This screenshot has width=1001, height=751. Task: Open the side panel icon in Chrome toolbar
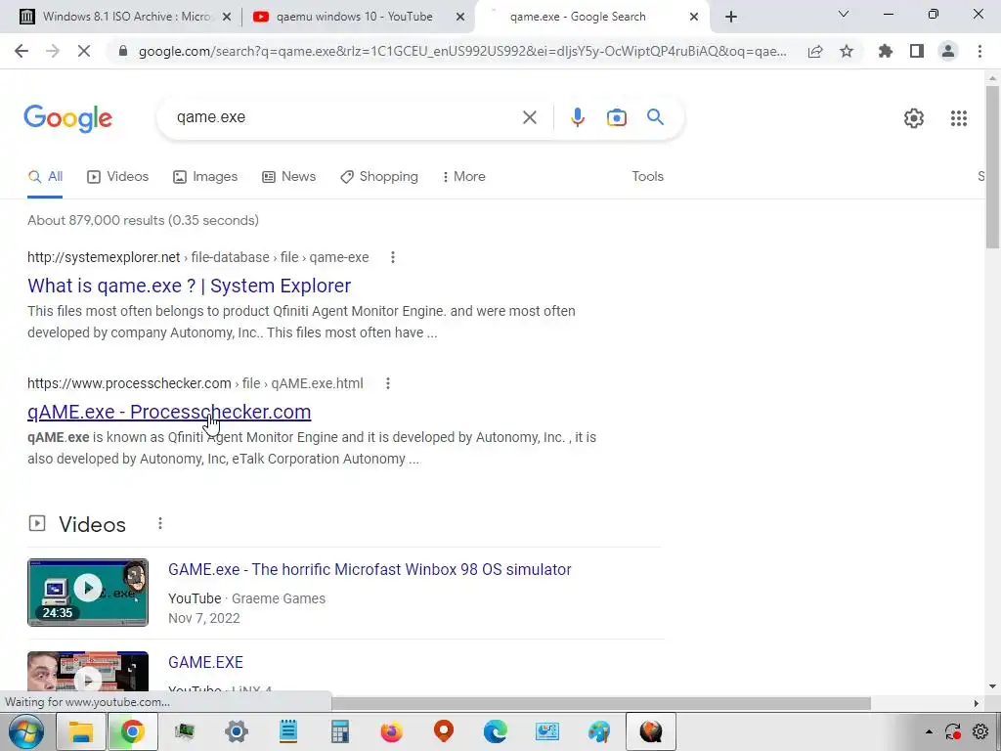tap(917, 51)
